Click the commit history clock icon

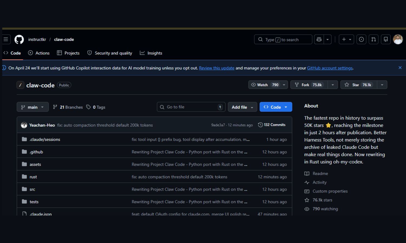(260, 125)
